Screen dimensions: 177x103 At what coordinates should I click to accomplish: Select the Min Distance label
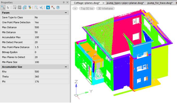[x=9, y=32]
